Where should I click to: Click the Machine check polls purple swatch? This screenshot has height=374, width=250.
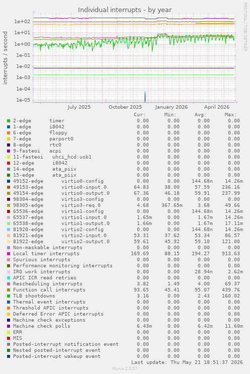point(9,326)
